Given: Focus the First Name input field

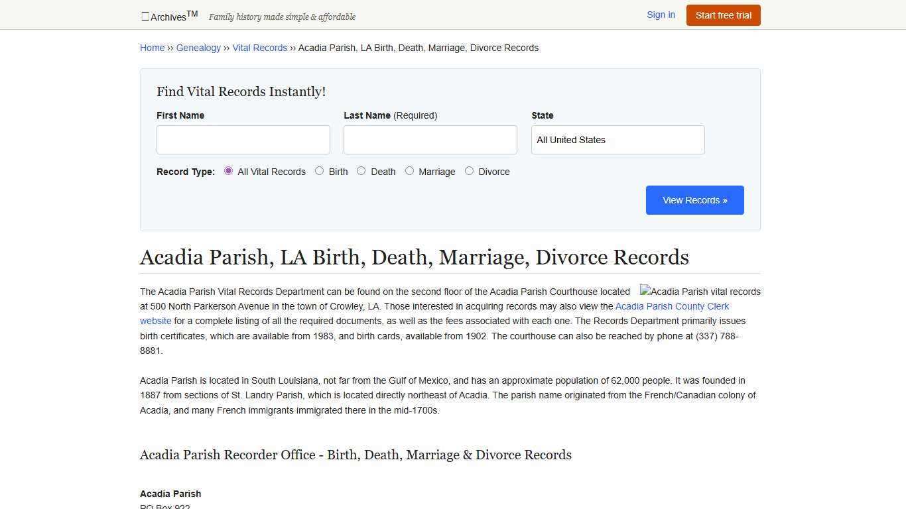Looking at the screenshot, I should point(243,140).
